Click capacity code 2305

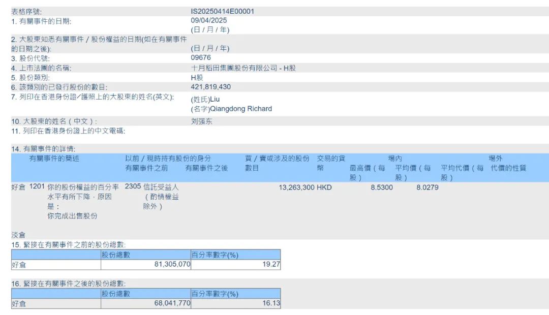click(133, 186)
